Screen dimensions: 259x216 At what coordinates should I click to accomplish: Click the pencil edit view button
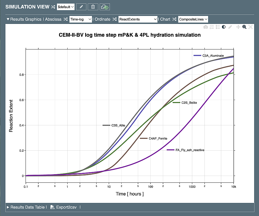81,7
